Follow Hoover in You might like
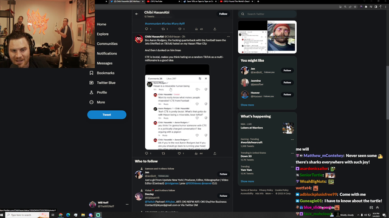 coord(287,94)
